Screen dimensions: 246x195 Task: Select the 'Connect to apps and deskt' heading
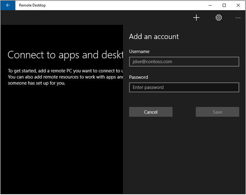coord(65,55)
